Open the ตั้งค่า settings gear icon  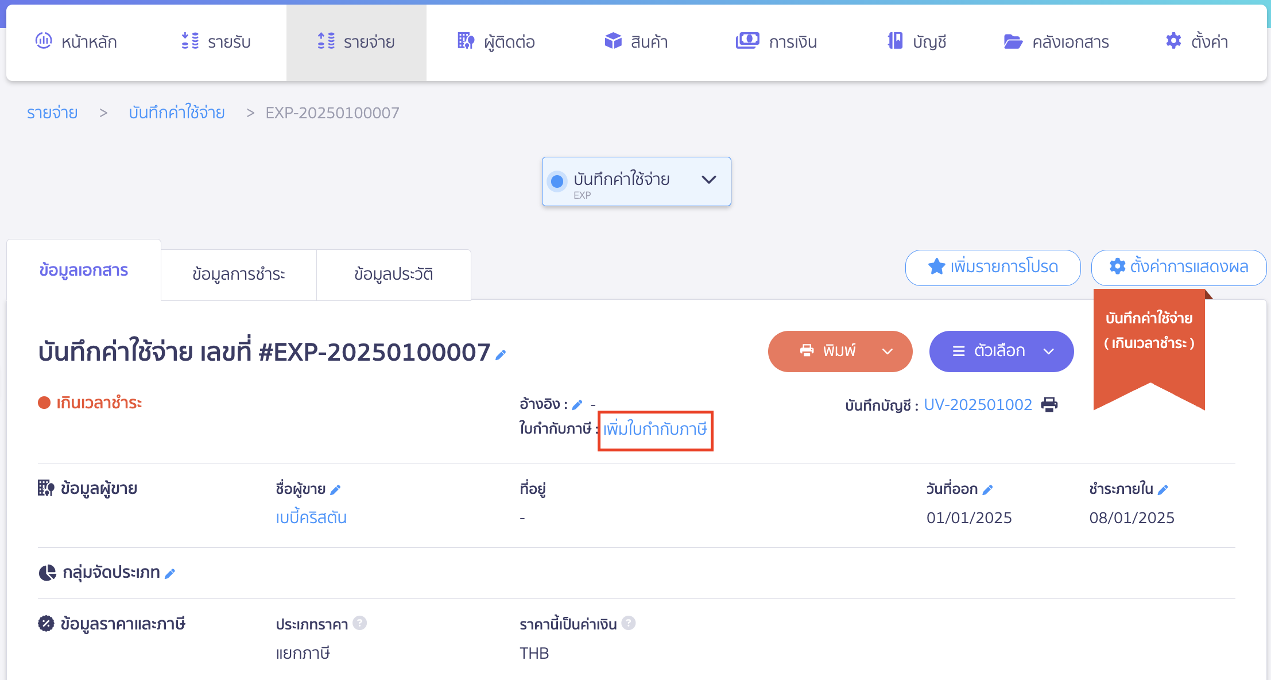(1173, 41)
